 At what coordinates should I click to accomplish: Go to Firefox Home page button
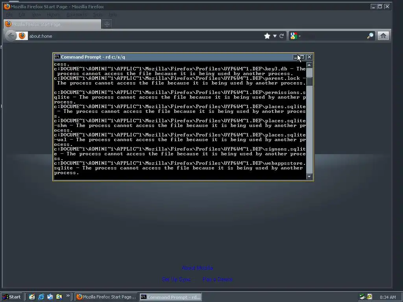(383, 36)
